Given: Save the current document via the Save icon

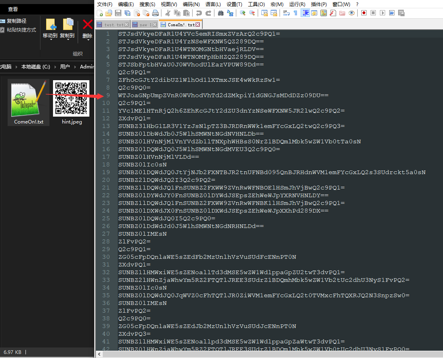Looking at the screenshot, I should point(119,13).
